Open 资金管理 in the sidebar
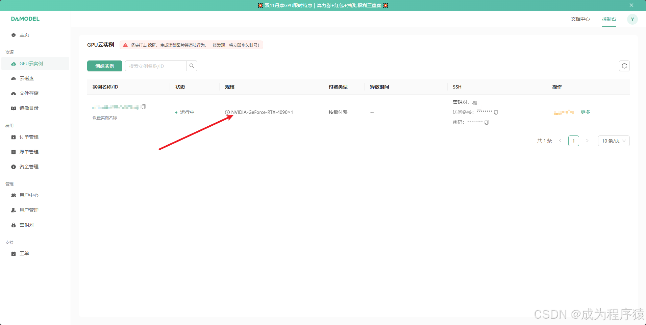The width and height of the screenshot is (646, 325). (35, 167)
